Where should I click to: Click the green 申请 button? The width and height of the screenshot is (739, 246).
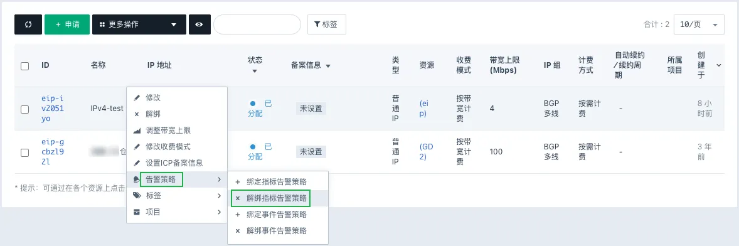point(67,24)
